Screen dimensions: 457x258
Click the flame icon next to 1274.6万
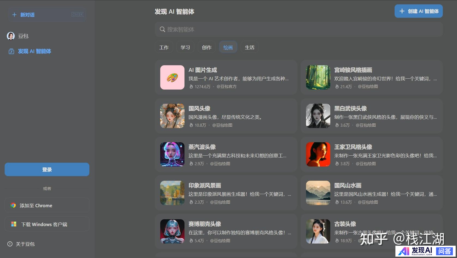(191, 87)
